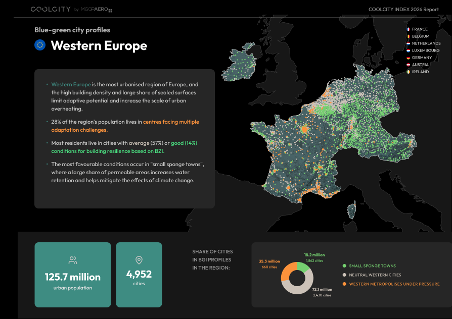This screenshot has width=452, height=319.
Task: Click the 4,952 cities card
Action: tap(139, 275)
